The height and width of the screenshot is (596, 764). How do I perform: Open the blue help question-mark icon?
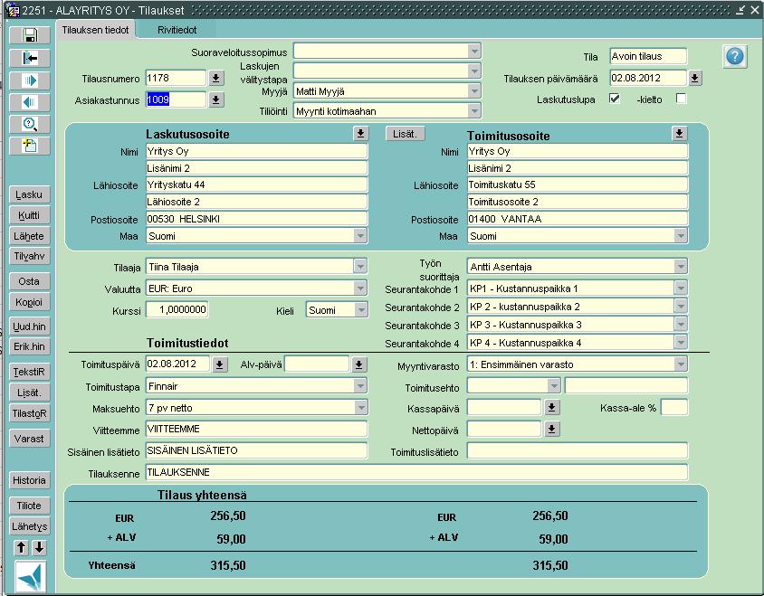(735, 56)
